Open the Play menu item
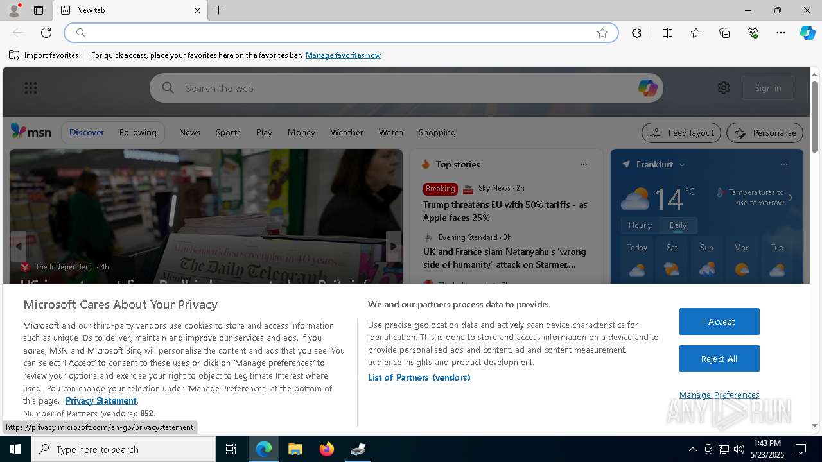Screen dimensions: 822x462 click(264, 132)
